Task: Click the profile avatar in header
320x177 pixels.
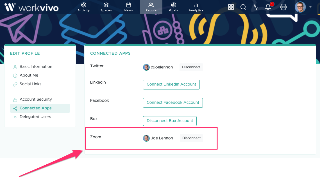Action: click(x=300, y=7)
